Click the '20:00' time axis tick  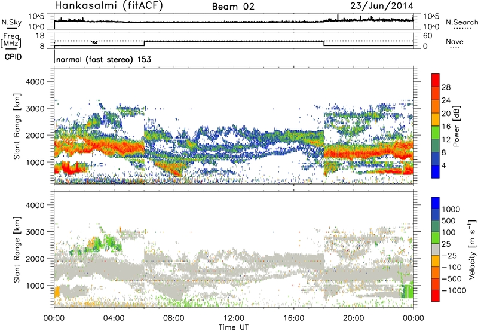354,318
